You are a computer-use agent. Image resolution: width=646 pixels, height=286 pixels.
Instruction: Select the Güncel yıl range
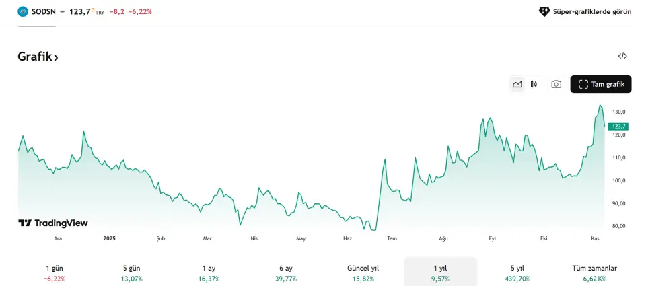click(363, 273)
